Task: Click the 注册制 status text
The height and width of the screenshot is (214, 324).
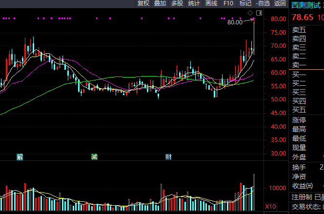Action: (x=302, y=197)
